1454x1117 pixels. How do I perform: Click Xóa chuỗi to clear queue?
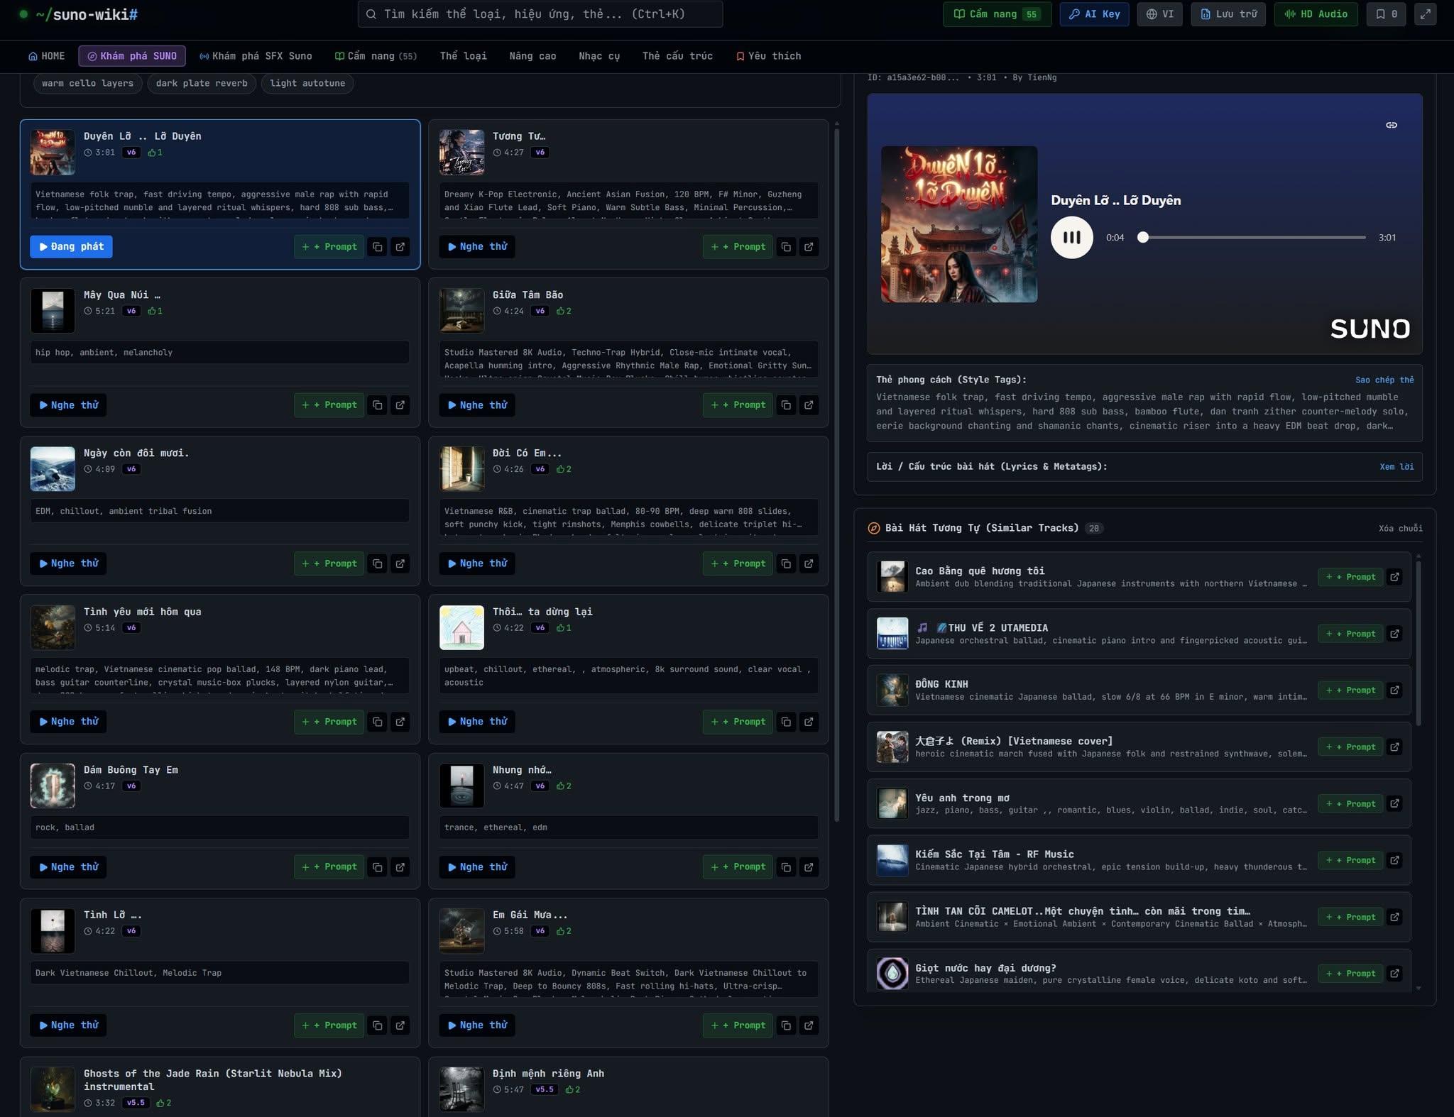(1400, 529)
